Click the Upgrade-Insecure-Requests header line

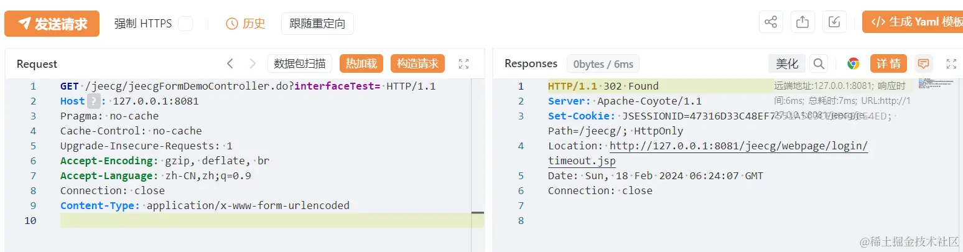point(146,146)
